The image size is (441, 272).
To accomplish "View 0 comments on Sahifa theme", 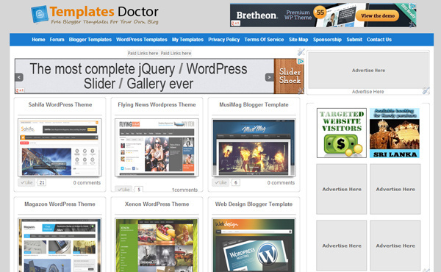I will [x=87, y=183].
